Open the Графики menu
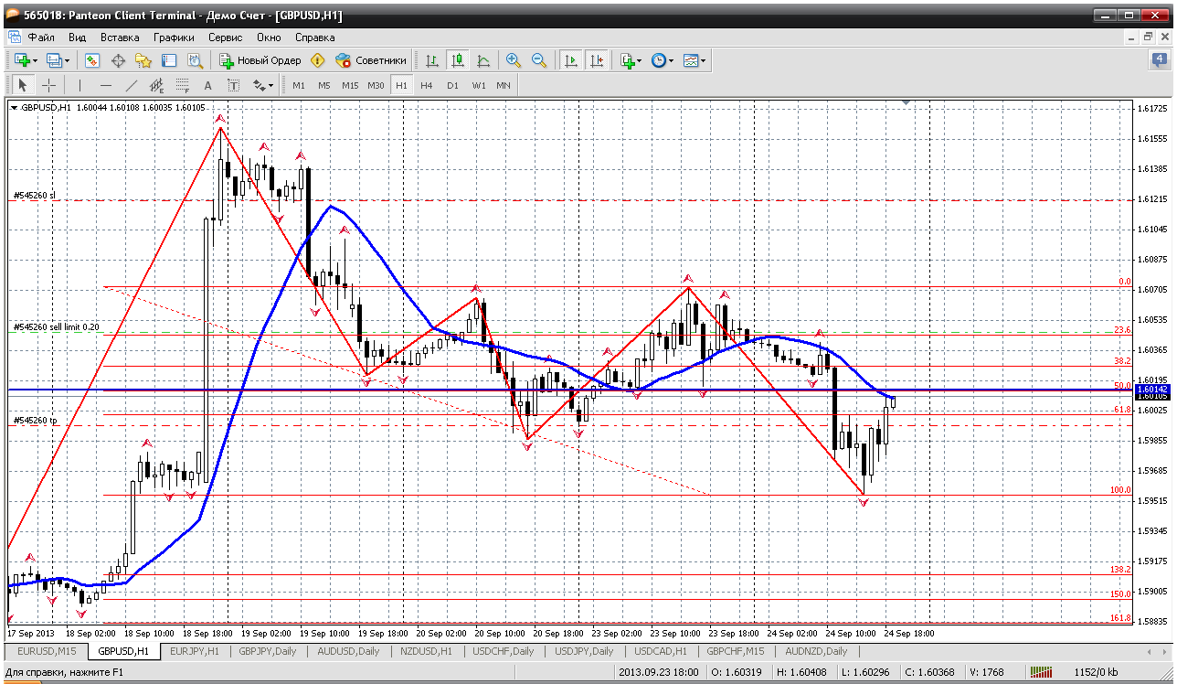The width and height of the screenshot is (1177, 684). point(174,37)
